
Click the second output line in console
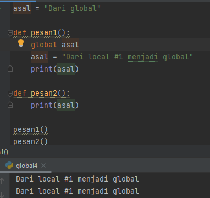pos(78,191)
